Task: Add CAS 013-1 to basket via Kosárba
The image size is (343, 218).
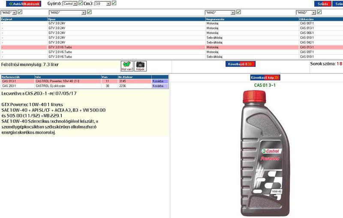Action: pos(160,81)
